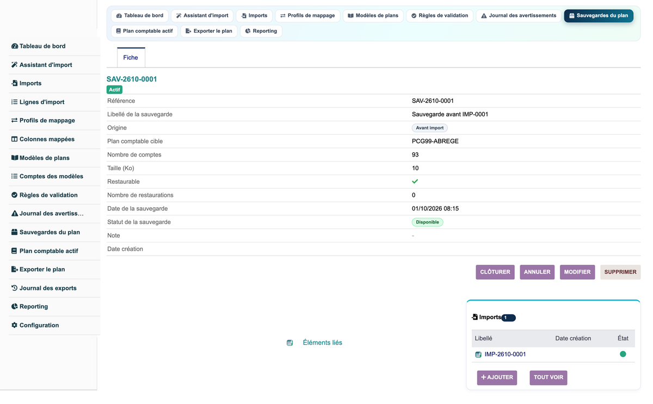Click the SAV-2610-0001 title heading
Screen dimensions: 653x404
point(132,79)
